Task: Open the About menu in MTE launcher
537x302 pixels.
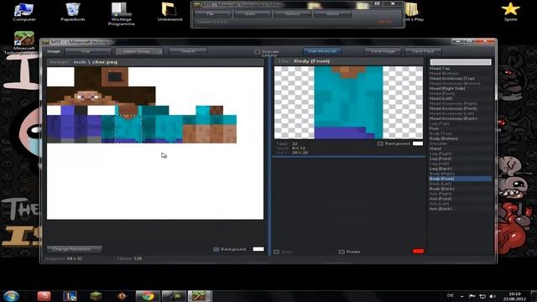Action: coord(332,14)
